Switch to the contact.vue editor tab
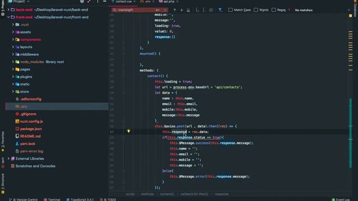The height and width of the screenshot is (201, 358). (x=124, y=1)
